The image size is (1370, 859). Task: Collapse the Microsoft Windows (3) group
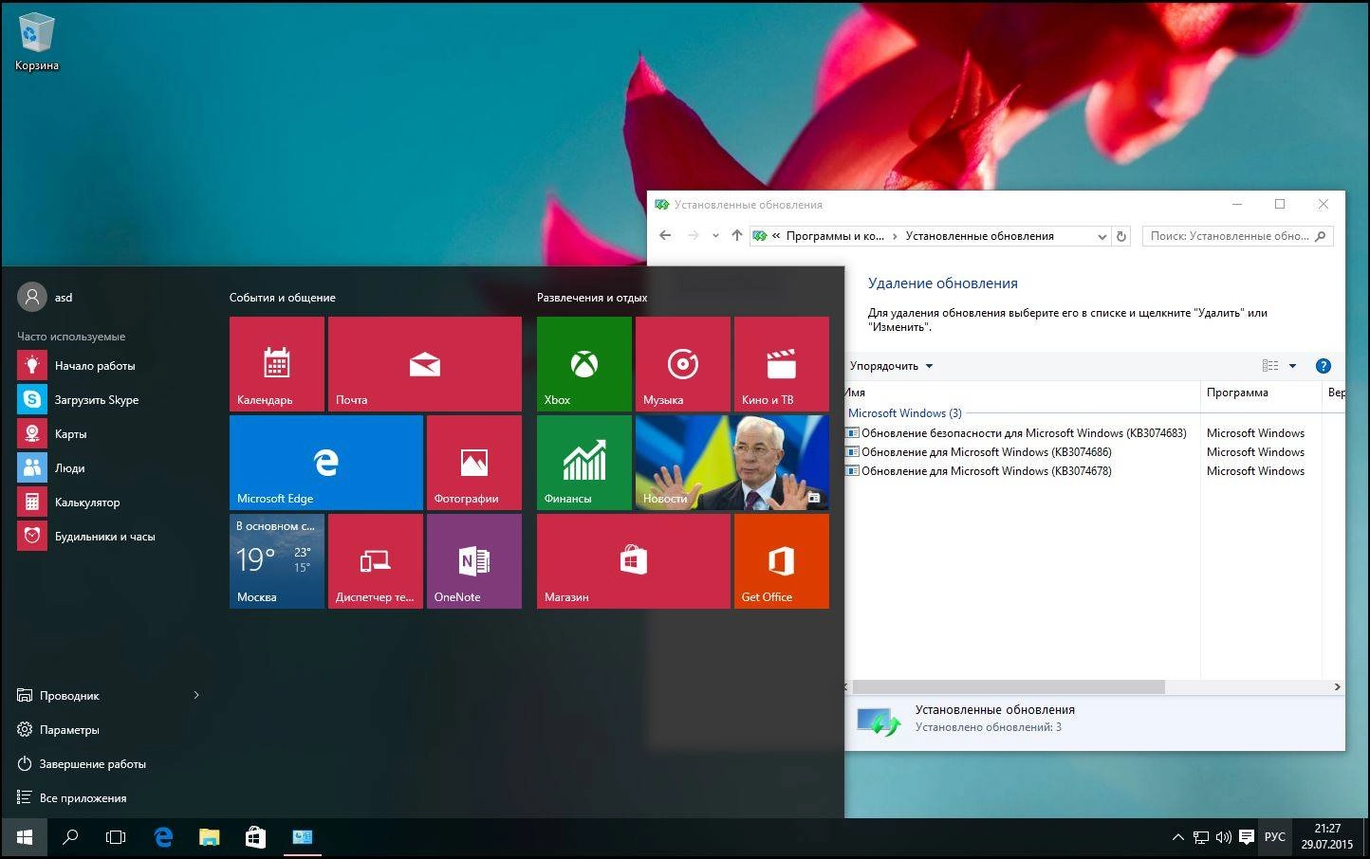point(904,413)
